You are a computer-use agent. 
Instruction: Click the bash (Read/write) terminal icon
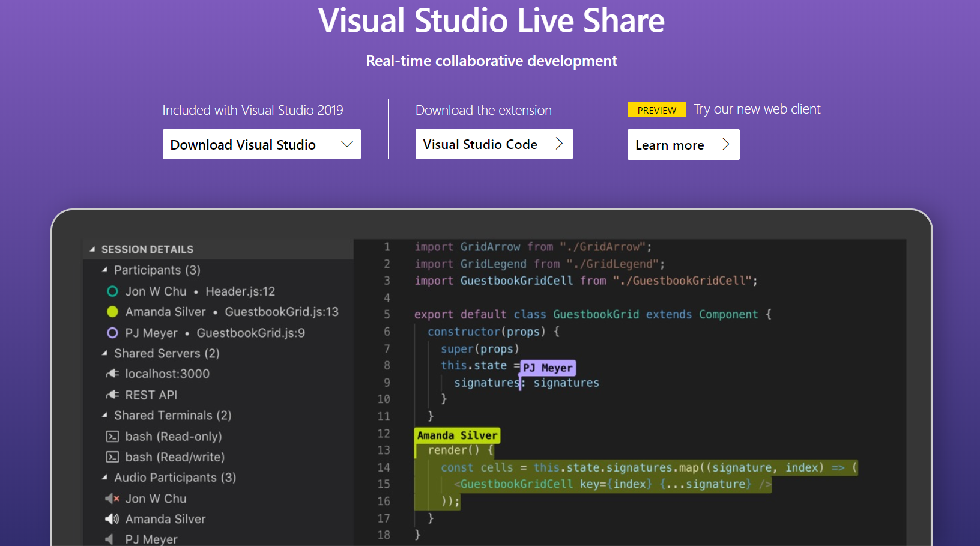pyautogui.click(x=112, y=457)
